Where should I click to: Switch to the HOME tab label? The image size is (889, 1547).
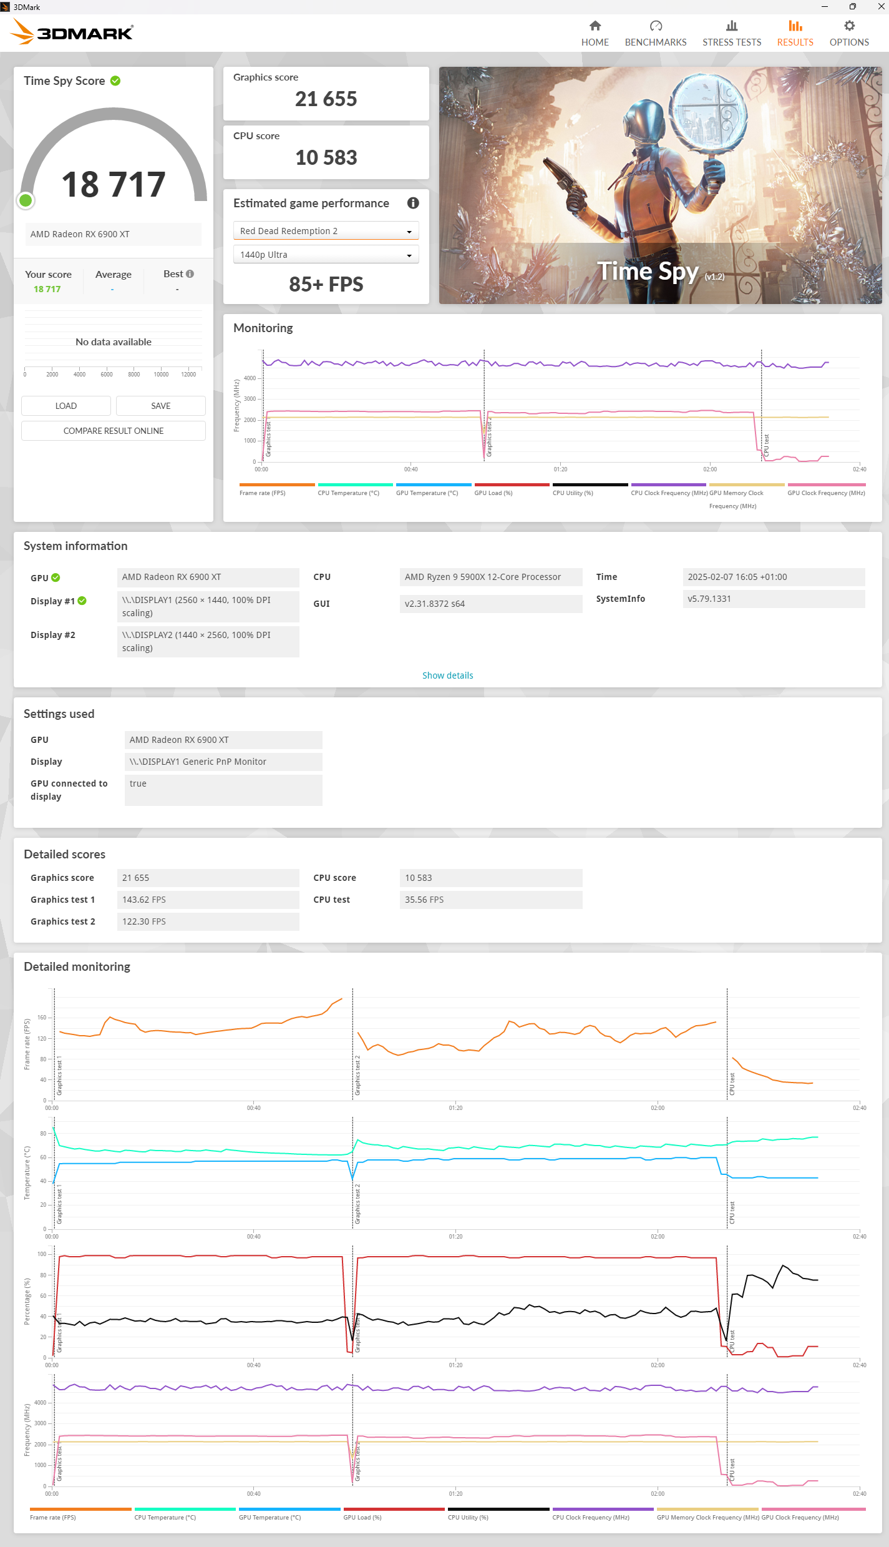tap(595, 42)
